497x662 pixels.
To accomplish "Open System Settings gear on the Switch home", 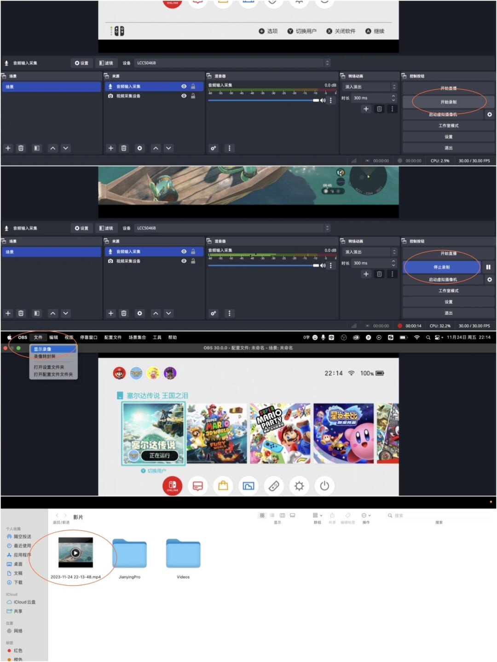I will tap(299, 486).
